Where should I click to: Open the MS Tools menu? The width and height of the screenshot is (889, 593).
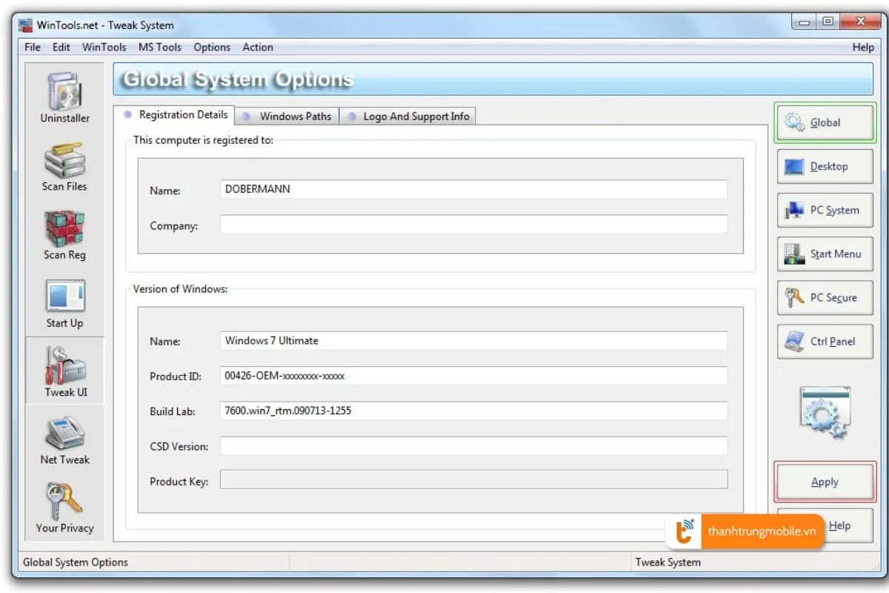[x=159, y=47]
